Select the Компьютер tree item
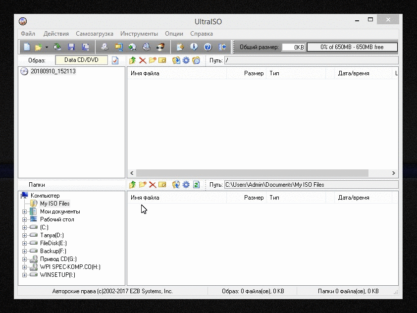This screenshot has height=313, width=417. tap(45, 196)
